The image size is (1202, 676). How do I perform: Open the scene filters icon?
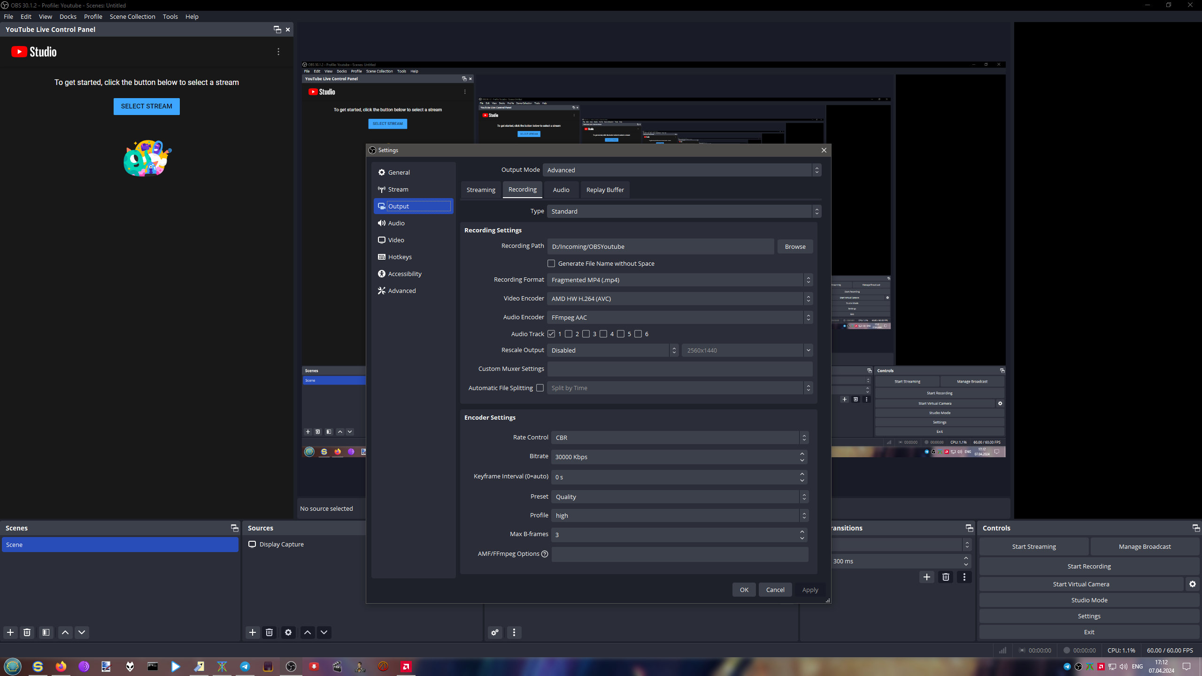pos(46,632)
